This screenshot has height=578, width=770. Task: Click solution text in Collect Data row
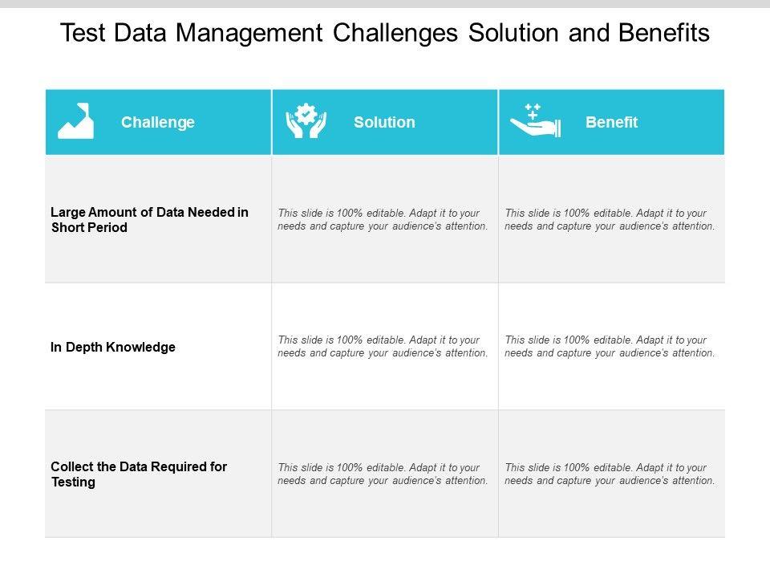pyautogui.click(x=383, y=474)
